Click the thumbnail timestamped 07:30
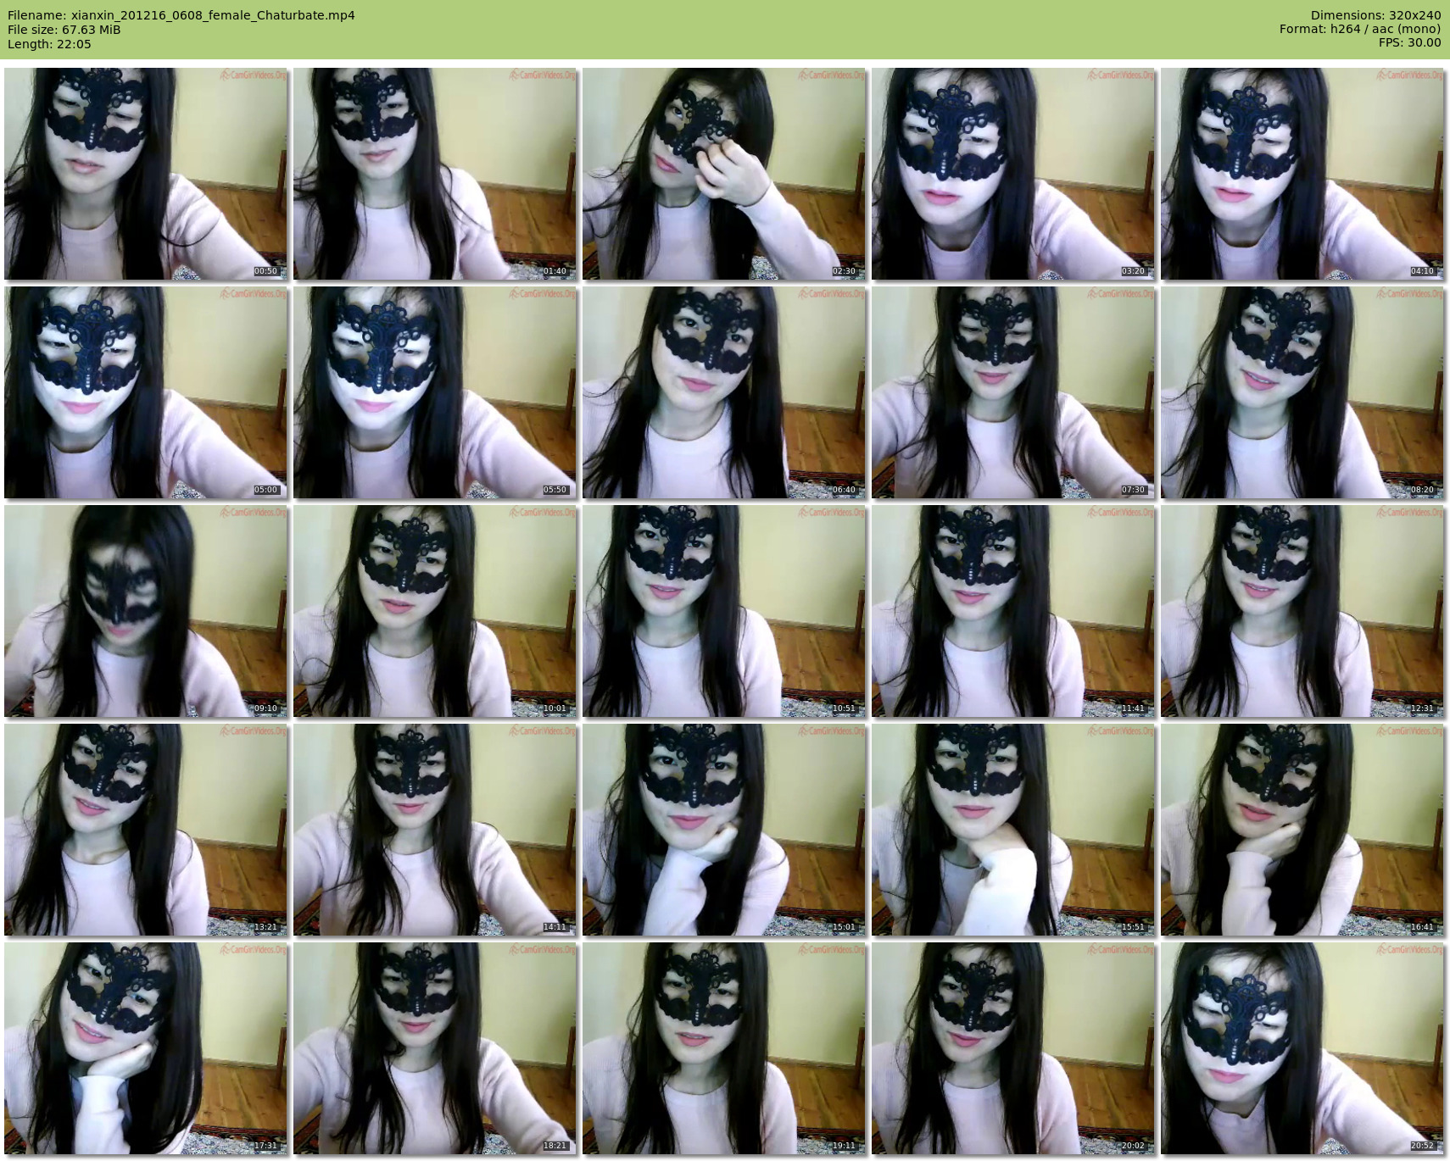The height and width of the screenshot is (1161, 1450). click(1013, 392)
